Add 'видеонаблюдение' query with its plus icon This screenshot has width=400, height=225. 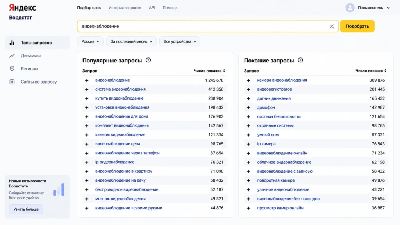coord(87,80)
